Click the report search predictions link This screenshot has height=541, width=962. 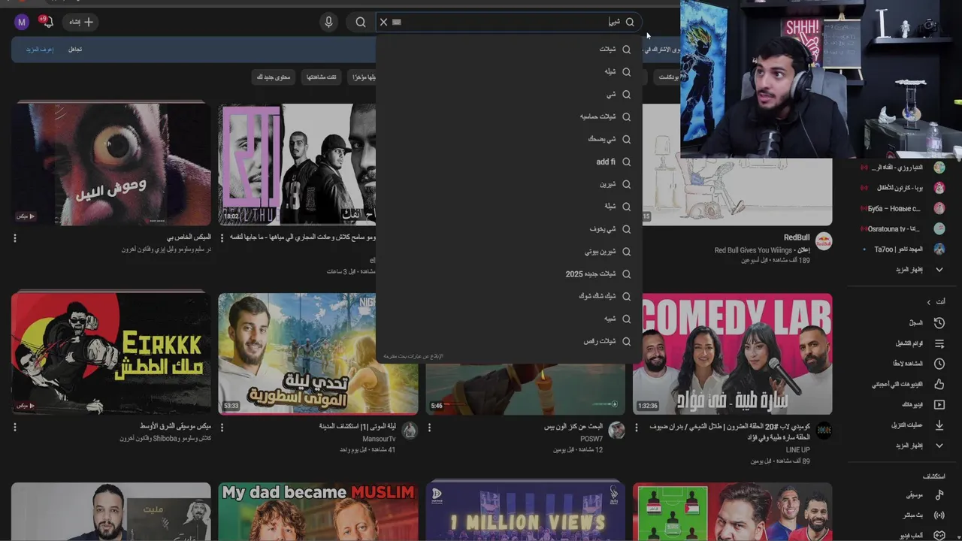point(413,355)
